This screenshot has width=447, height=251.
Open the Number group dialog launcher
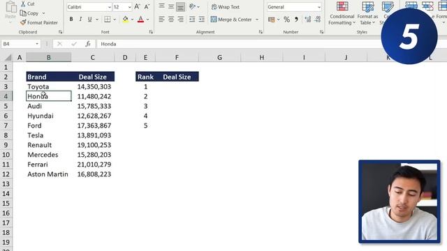tap(321, 32)
